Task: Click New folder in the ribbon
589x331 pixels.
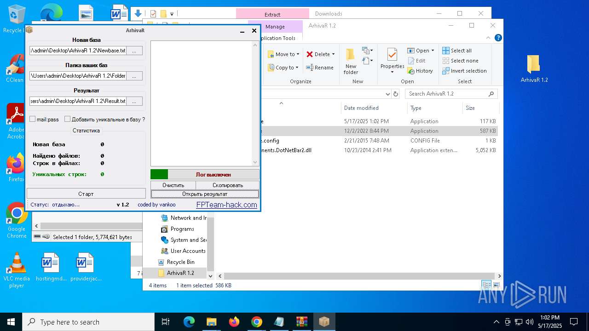Action: point(351,61)
